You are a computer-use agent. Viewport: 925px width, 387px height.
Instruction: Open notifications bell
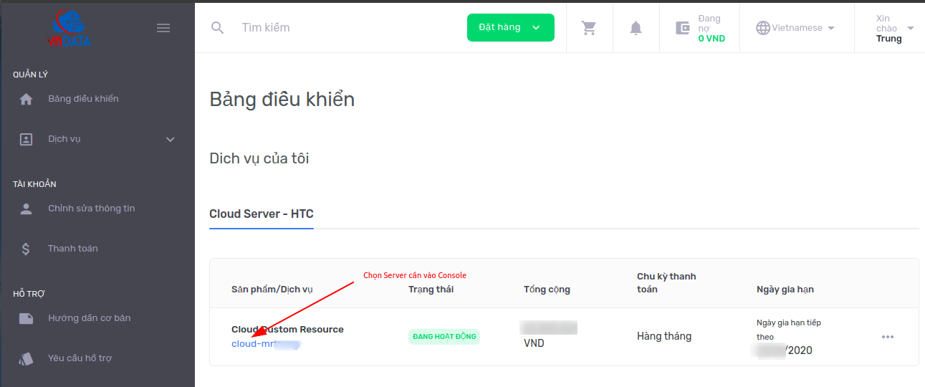tap(636, 28)
